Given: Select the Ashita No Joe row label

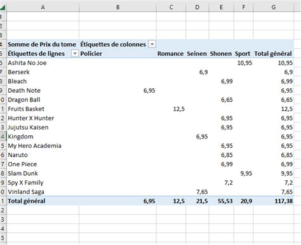Looking at the screenshot, I should click(27, 63).
